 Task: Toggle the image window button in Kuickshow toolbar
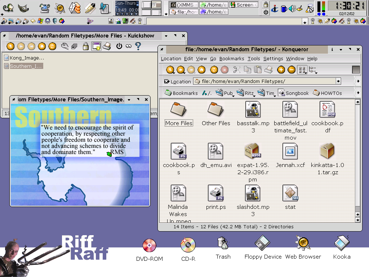(97, 46)
